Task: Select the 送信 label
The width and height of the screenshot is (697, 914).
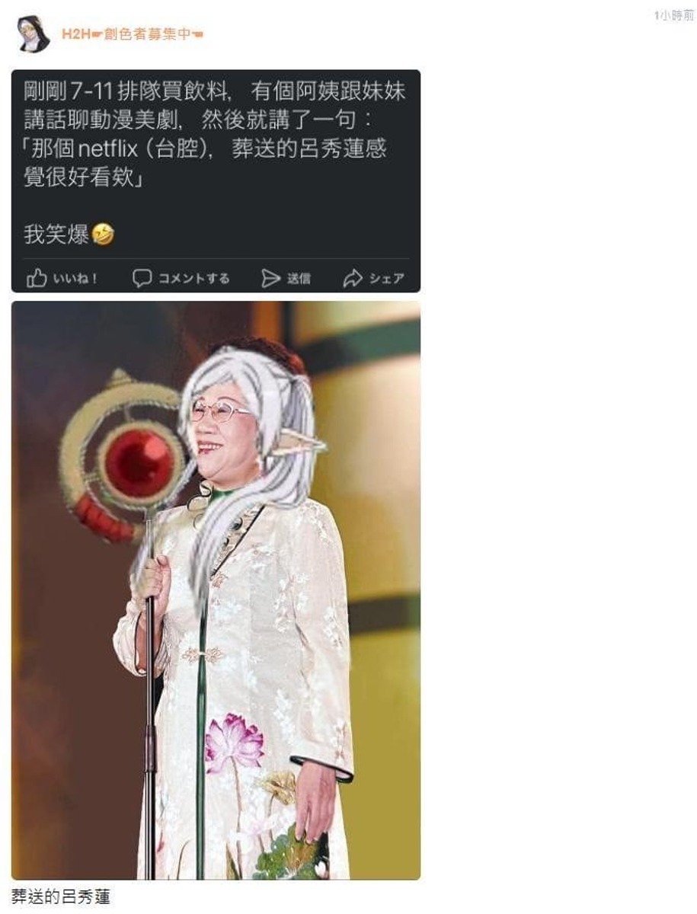Action: (298, 279)
